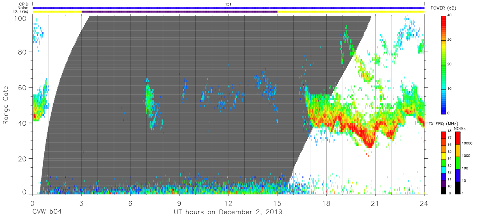Click the NOISE legend title
Image resolution: width=477 pixels, height=220 pixels.
460,128
